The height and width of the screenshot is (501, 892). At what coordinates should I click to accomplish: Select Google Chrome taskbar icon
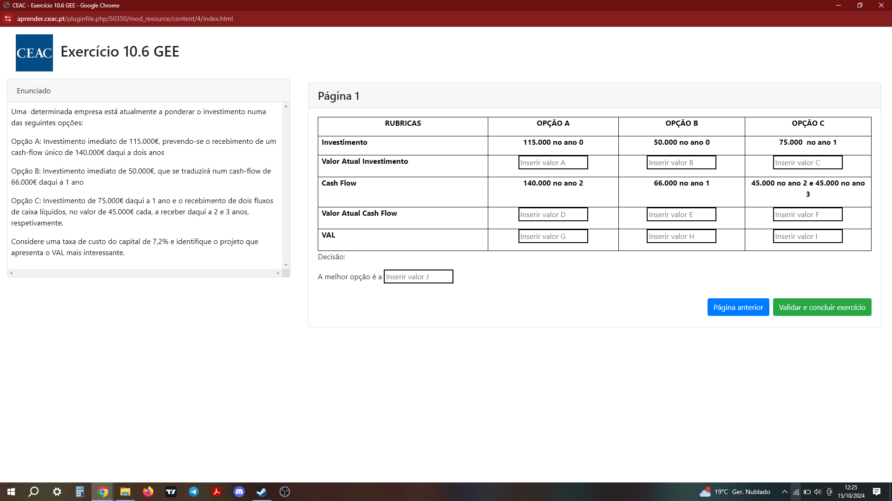103,492
